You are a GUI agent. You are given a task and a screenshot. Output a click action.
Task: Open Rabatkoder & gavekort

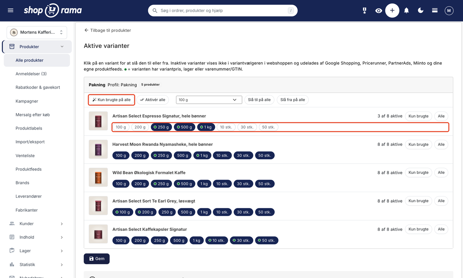pyautogui.click(x=38, y=87)
